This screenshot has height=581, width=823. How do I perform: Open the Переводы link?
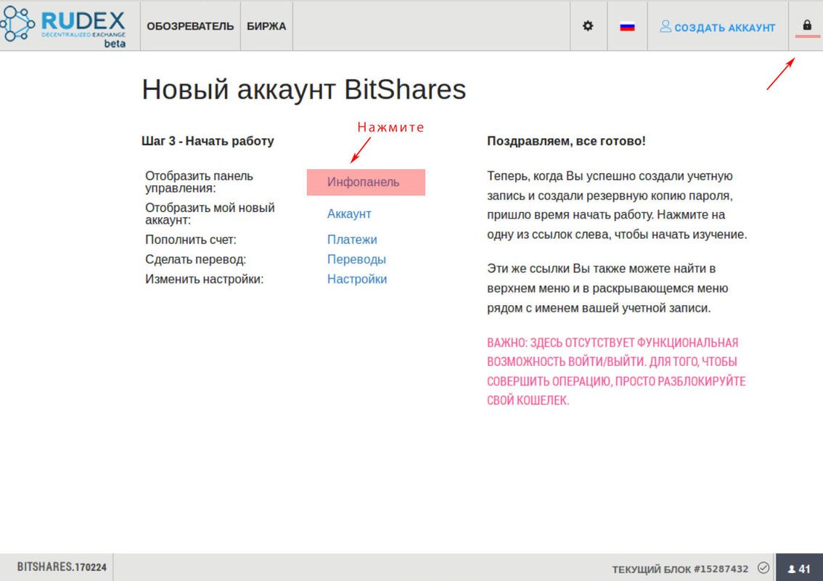356,259
